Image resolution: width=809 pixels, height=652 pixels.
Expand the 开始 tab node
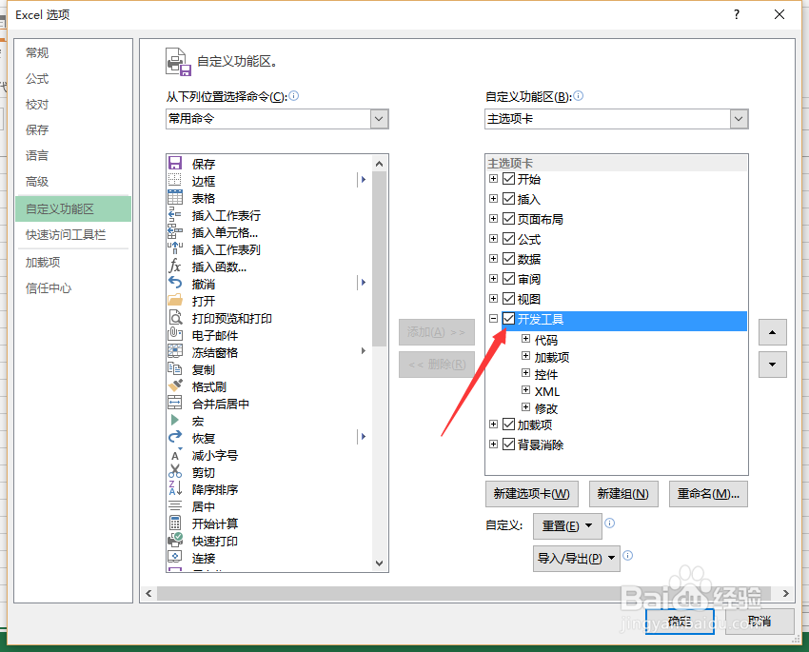(x=493, y=179)
